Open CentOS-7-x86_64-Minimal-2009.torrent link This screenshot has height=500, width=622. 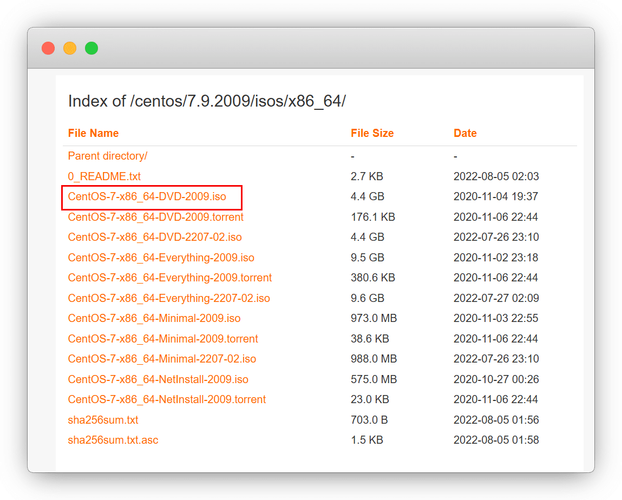tap(162, 339)
